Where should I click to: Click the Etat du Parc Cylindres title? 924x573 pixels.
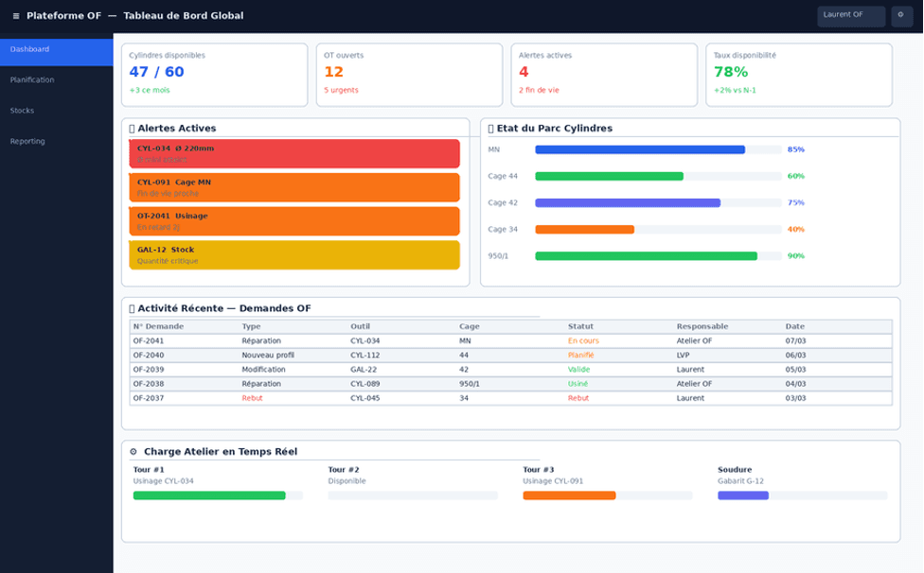[555, 129]
